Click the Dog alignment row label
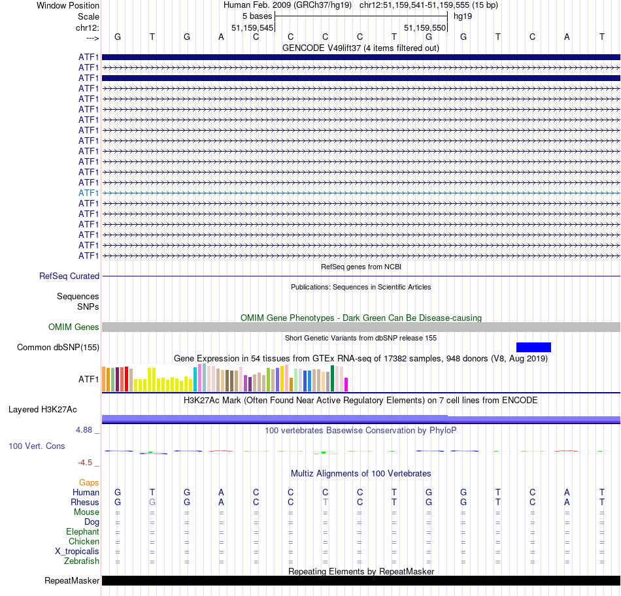Image resolution: width=621 pixels, height=596 pixels. 92,522
